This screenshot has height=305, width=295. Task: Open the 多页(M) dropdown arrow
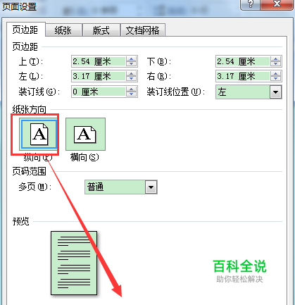click(x=151, y=187)
